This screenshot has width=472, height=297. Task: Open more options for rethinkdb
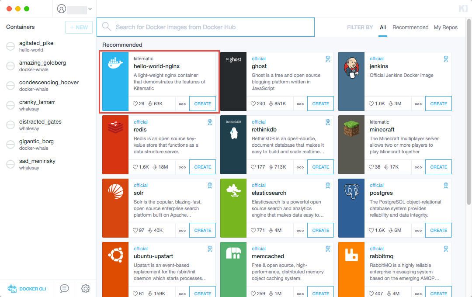point(300,167)
